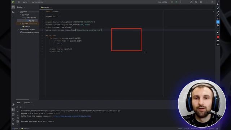Change CRLF line separator in status bar
Viewport: 231px width, 130px height.
[180, 129]
